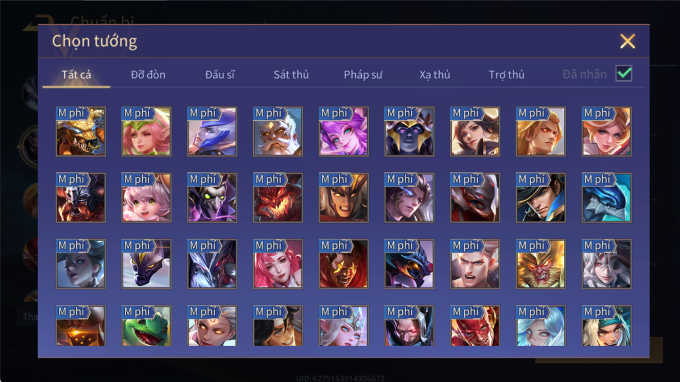Screen dimensions: 680x382
Task: Open the Sát thủ tab
Action: tap(291, 75)
